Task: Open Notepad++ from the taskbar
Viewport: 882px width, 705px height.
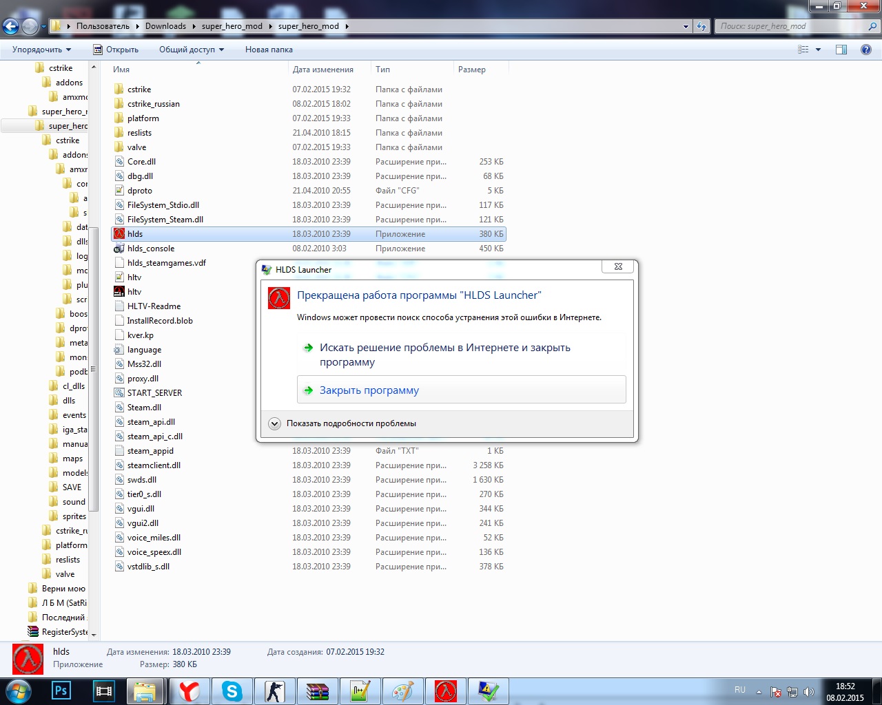Action: (x=360, y=691)
